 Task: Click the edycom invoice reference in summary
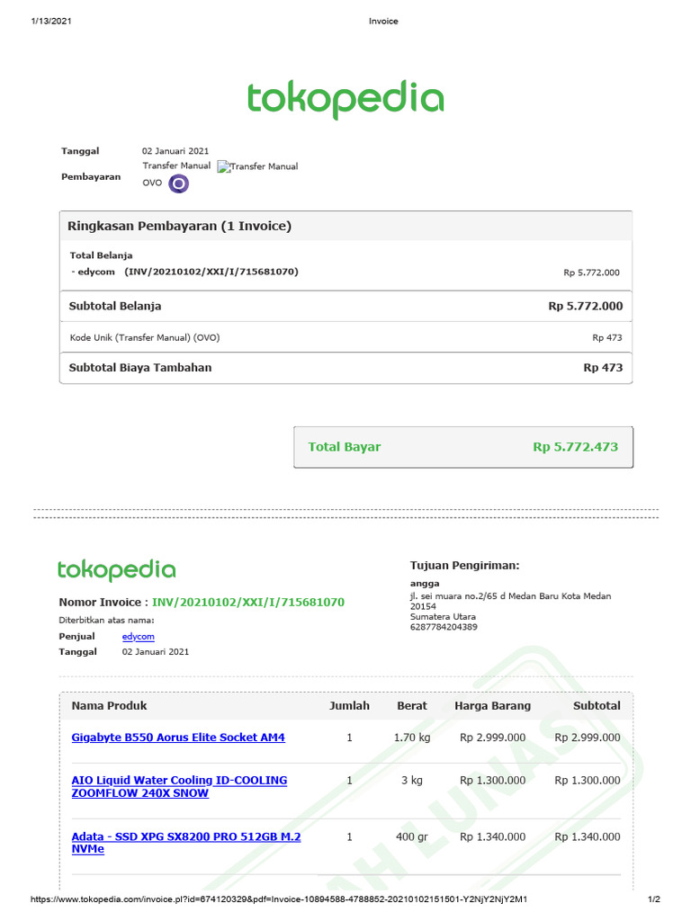coord(184,272)
